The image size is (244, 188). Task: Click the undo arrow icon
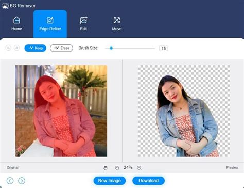[8, 48]
